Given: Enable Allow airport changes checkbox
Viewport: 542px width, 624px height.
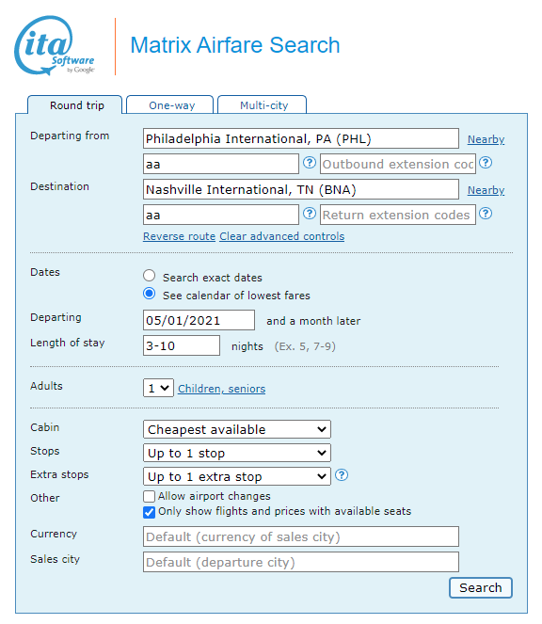Looking at the screenshot, I should pos(150,496).
